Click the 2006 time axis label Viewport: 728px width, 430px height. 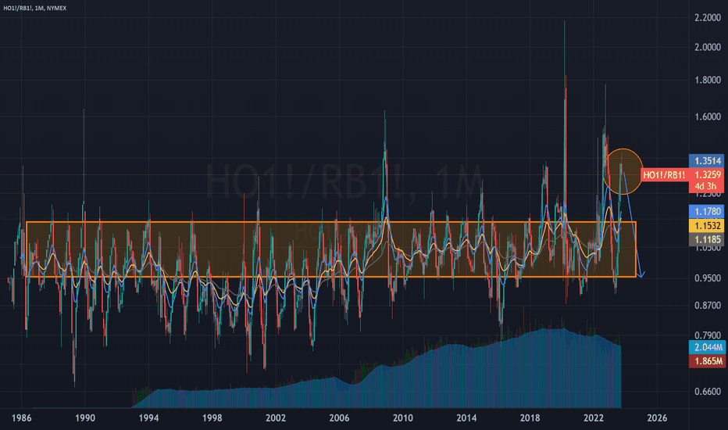(x=339, y=418)
